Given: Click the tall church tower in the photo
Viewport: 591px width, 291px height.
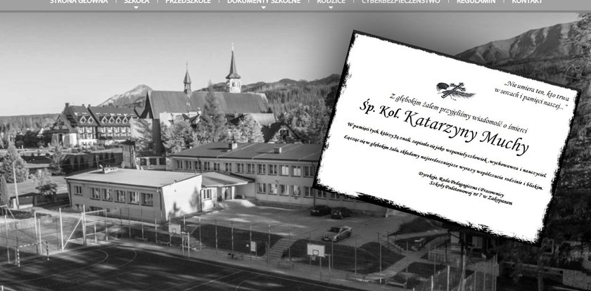Looking at the screenshot, I should 233,70.
